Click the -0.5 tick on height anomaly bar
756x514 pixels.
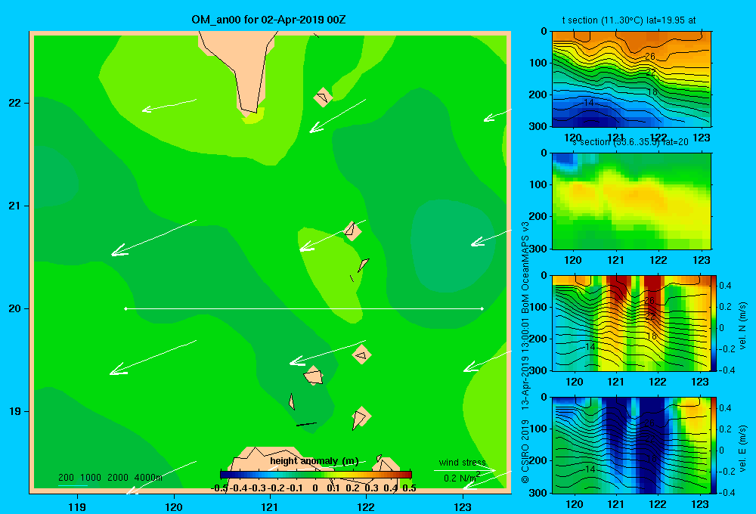[x=219, y=488]
